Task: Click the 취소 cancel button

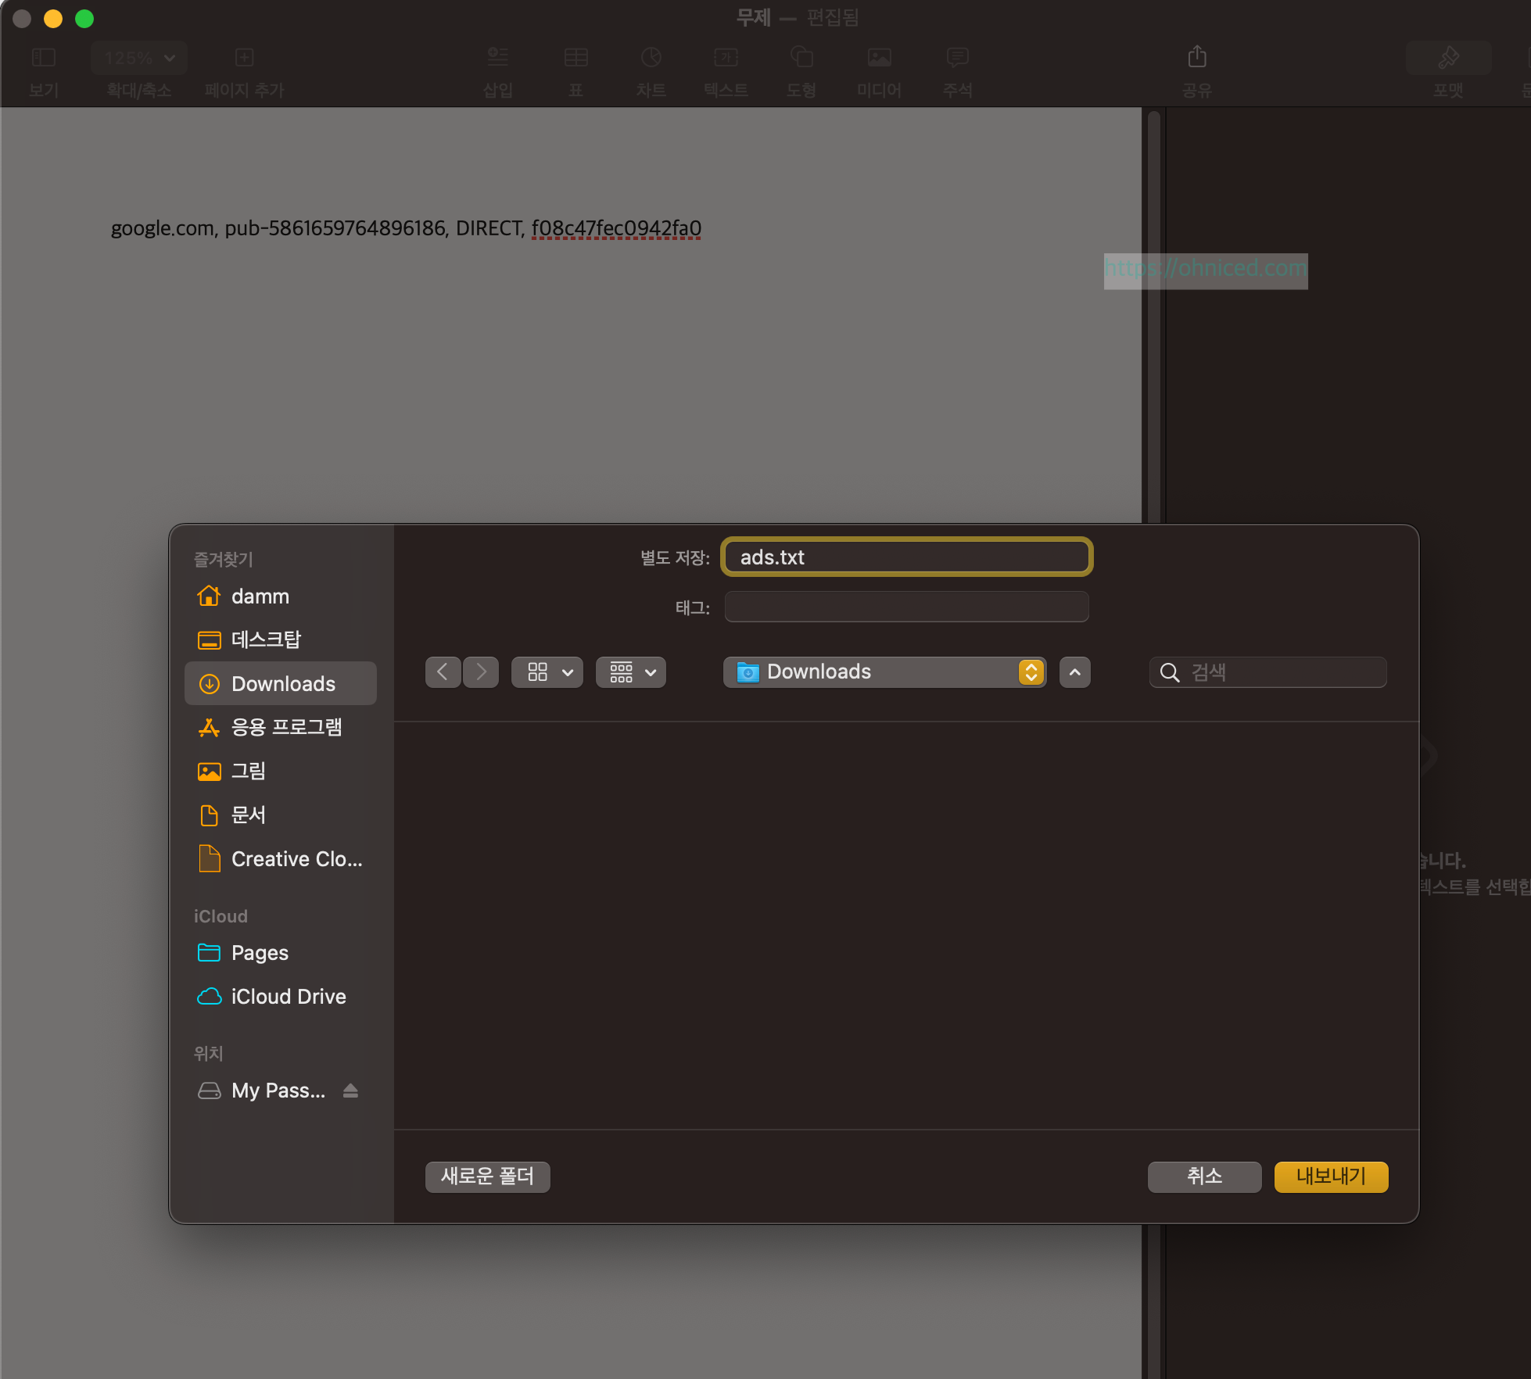Action: 1204,1177
